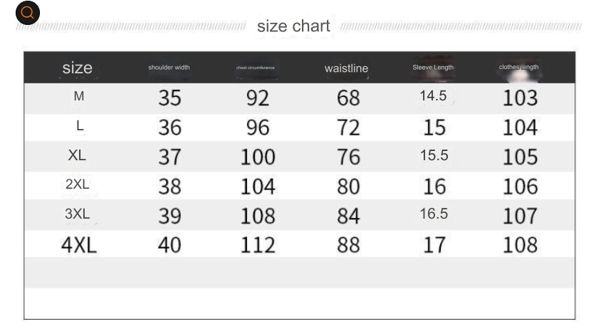
Task: Click the 'shoulder width' column header
Action: pos(169,68)
